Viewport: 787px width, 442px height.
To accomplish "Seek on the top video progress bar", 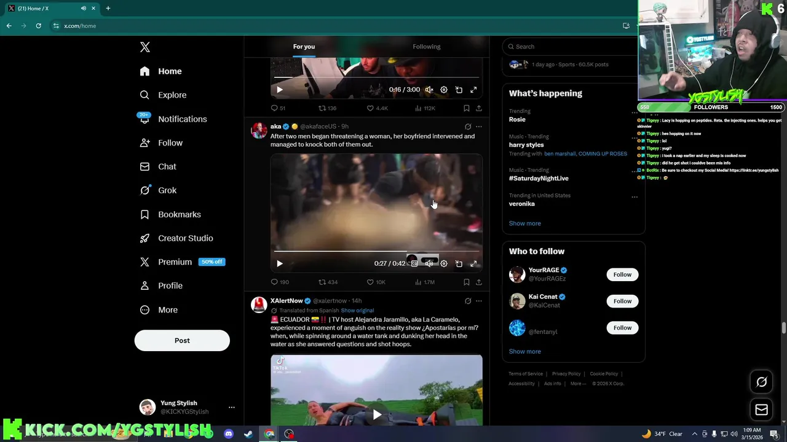I will point(376,77).
